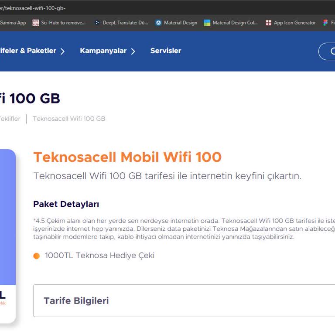Click the blue tariff price card

click(7, 218)
